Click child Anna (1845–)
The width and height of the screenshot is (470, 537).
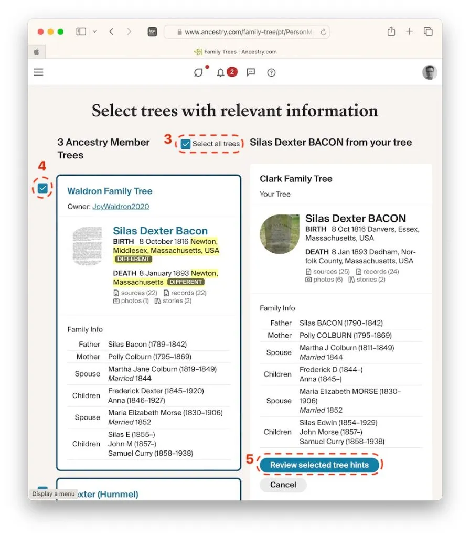[321, 379]
